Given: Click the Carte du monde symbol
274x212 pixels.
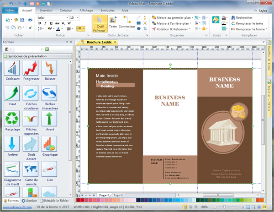Looking at the screenshot, I should point(31,174).
